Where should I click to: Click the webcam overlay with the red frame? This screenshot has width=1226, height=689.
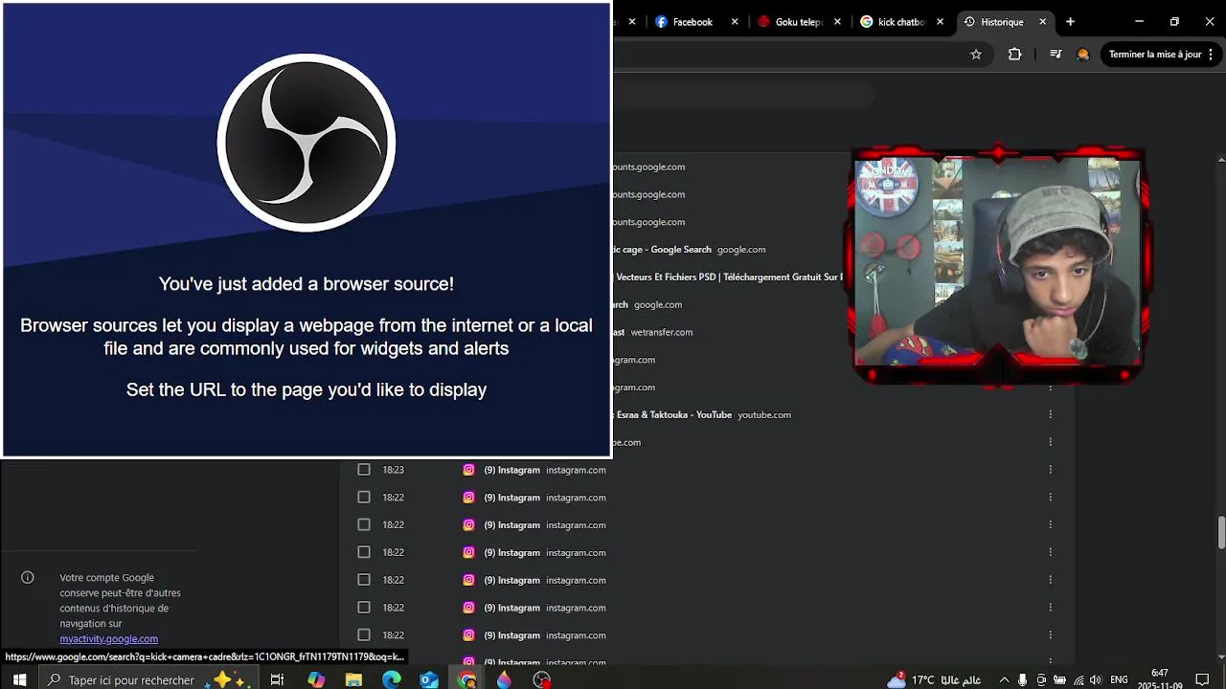998,265
